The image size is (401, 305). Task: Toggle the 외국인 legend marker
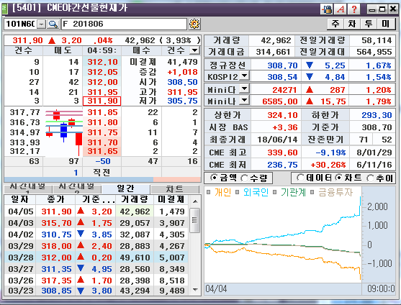coord(237,192)
